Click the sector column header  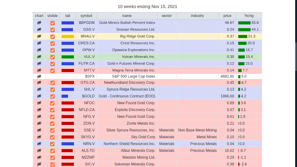(x=166, y=16)
